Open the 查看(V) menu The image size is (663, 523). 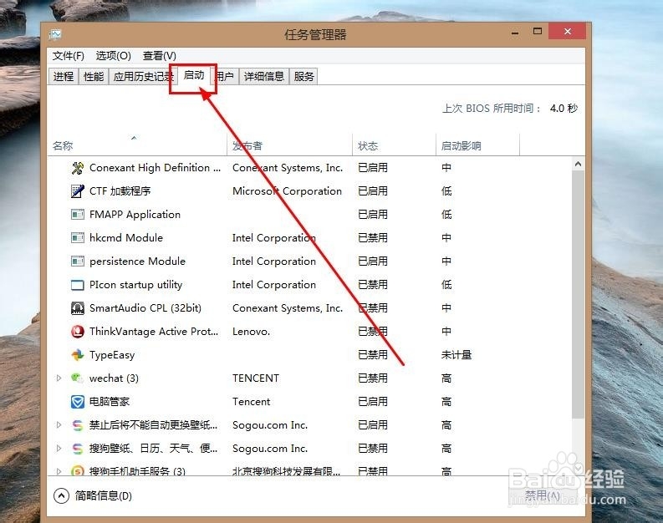(159, 56)
